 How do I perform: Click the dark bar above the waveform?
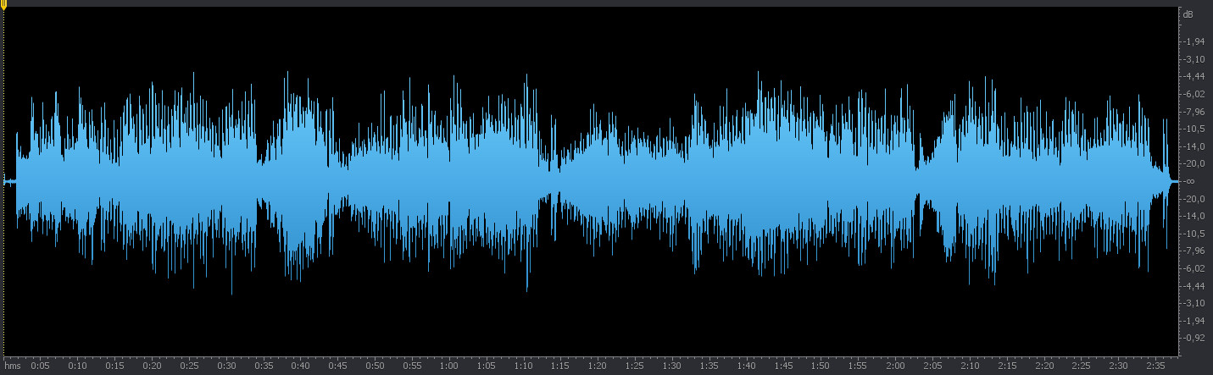click(593, 3)
